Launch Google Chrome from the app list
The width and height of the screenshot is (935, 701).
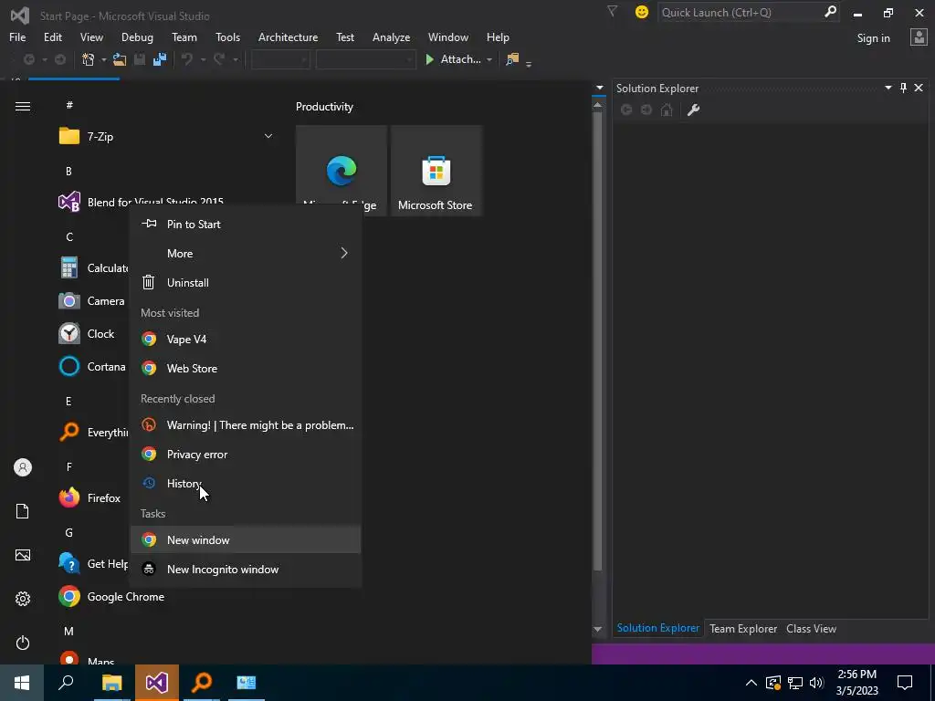pos(111,597)
